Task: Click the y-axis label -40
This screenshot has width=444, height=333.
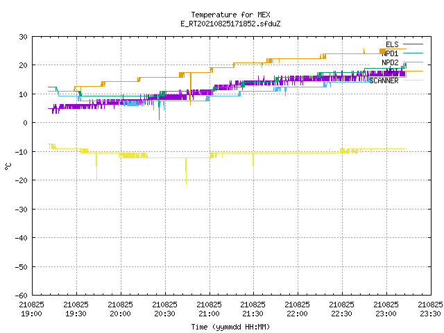Action: click(x=22, y=238)
